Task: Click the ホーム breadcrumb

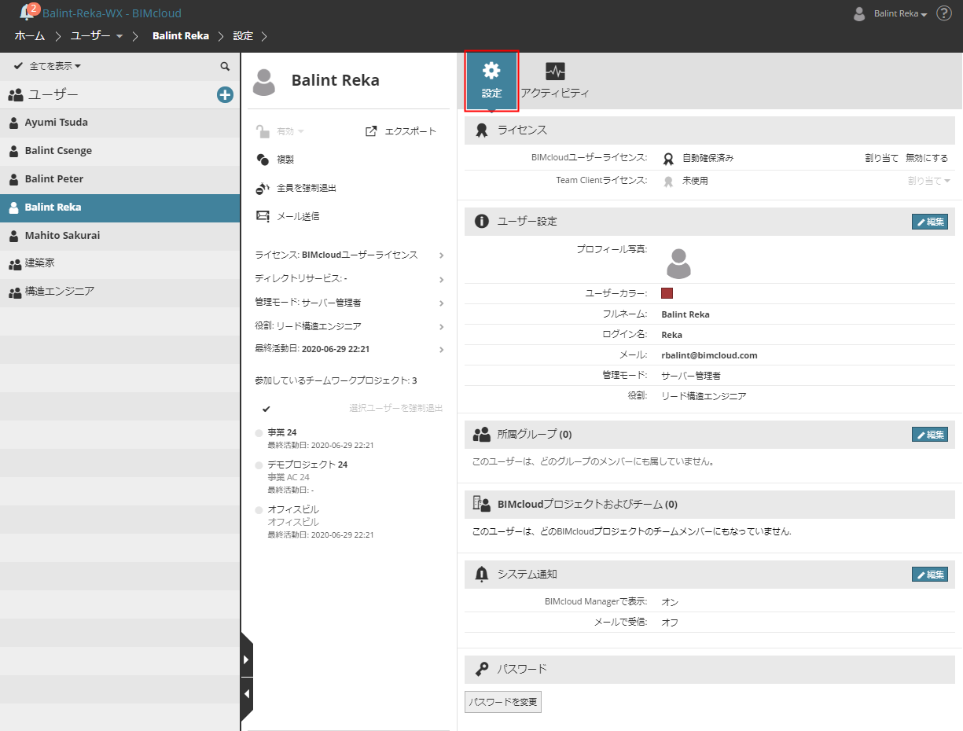Action: tap(30, 36)
